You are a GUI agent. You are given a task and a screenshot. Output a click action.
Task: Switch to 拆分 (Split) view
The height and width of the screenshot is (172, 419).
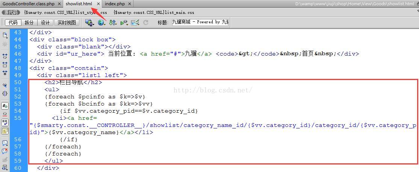[29, 23]
